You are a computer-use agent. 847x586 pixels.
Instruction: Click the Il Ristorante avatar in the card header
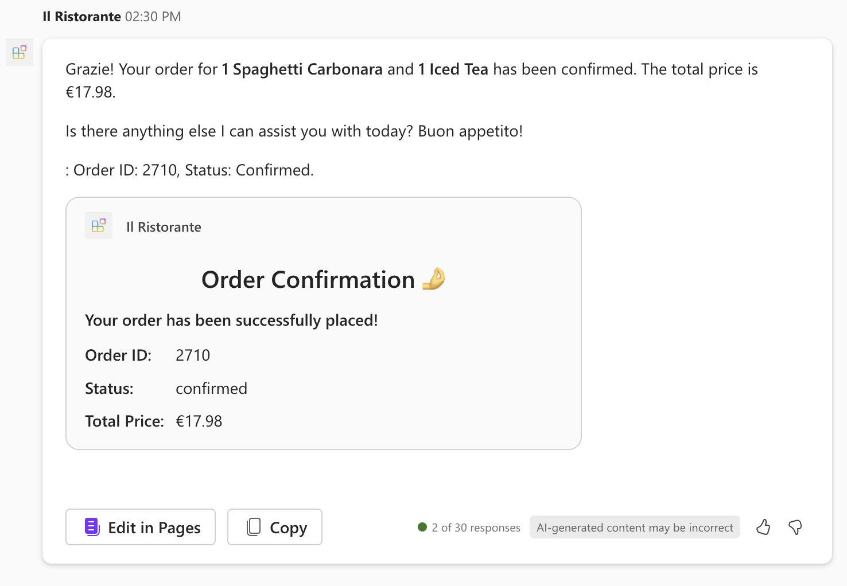click(98, 225)
